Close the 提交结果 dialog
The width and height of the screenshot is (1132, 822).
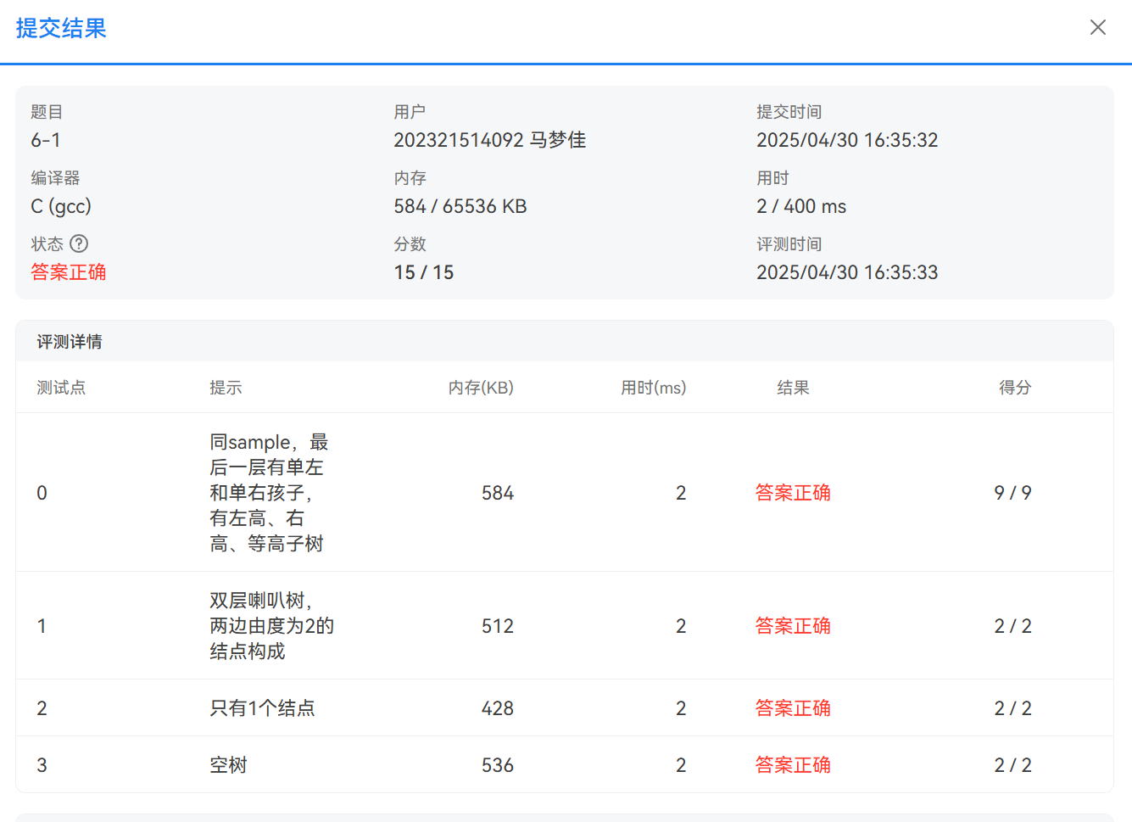1097,27
